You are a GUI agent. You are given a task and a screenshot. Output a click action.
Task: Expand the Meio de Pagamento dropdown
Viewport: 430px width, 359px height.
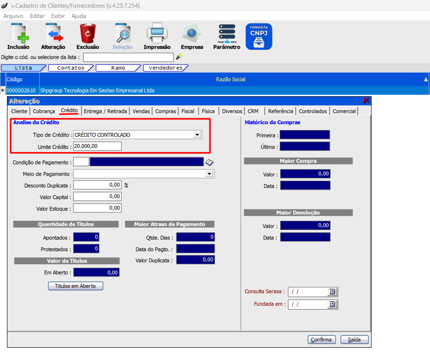[x=209, y=174]
